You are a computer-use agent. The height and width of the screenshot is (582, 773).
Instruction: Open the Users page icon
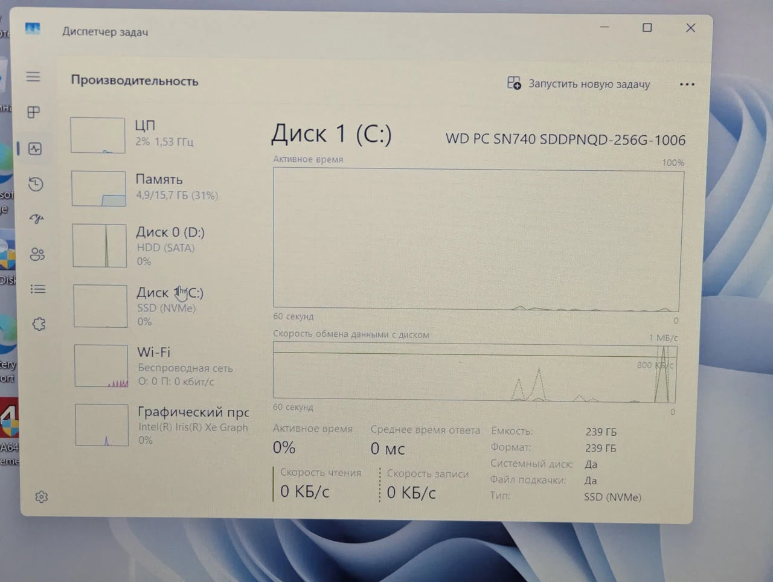tap(37, 254)
